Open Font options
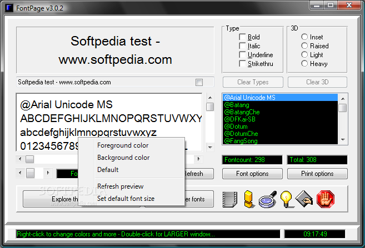This screenshot has height=248, width=365. click(252, 174)
